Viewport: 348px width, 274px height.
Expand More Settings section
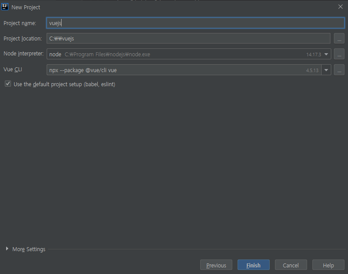tap(7, 248)
